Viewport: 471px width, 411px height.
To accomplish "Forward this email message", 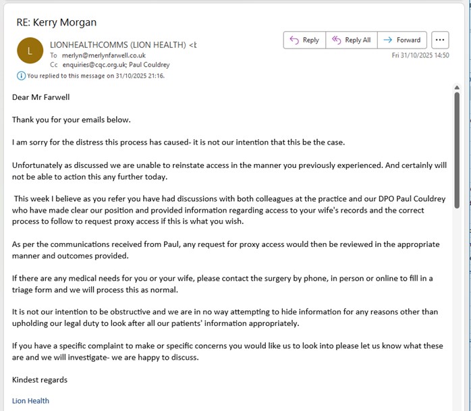I will click(x=402, y=40).
